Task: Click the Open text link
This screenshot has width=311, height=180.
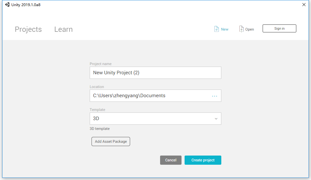Action: click(x=249, y=29)
